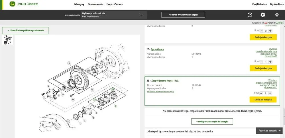This screenshot has width=285, height=138.
Task: Select callout 4 in the diagram
Action: pyautogui.click(x=96, y=113)
